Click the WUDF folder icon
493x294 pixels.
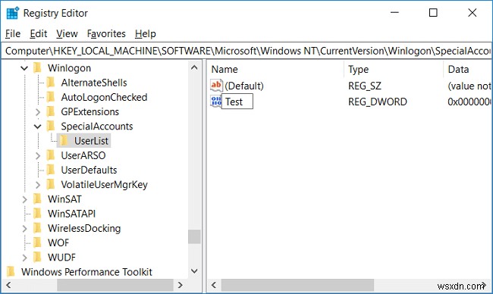pos(37,258)
